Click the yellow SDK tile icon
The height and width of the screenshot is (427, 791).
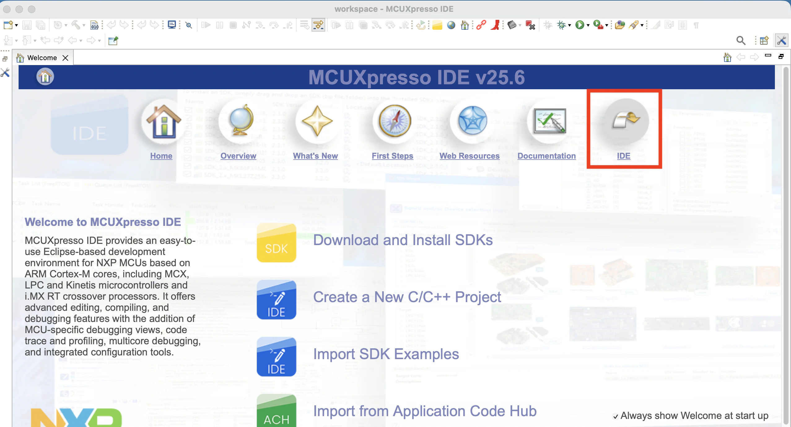click(x=276, y=243)
